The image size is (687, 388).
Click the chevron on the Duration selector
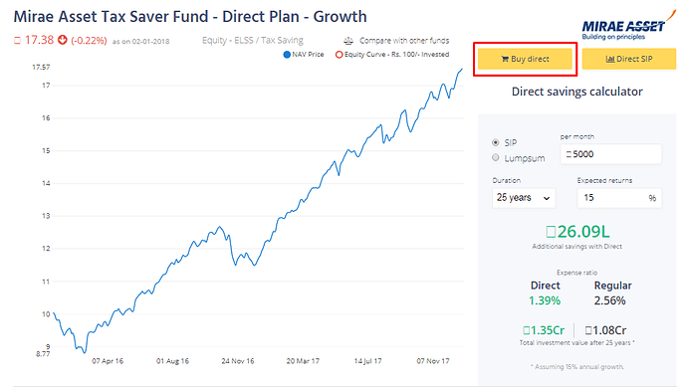(547, 198)
